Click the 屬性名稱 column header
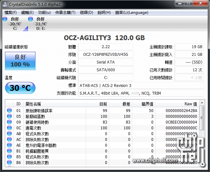The image size is (210, 172). click(55, 104)
